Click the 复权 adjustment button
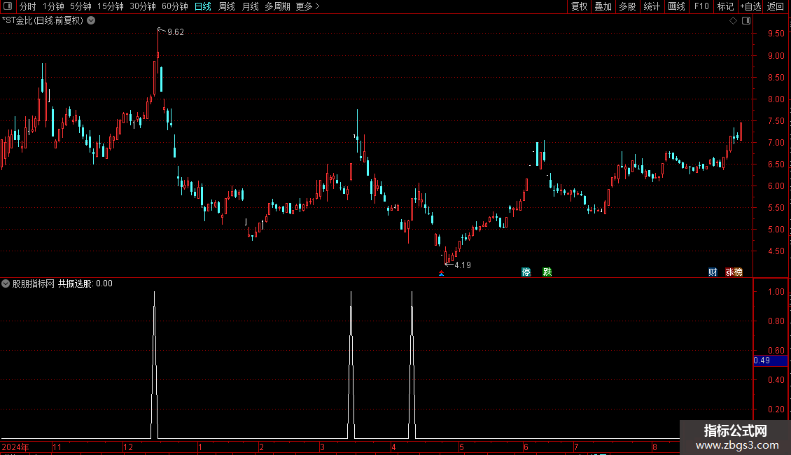The image size is (791, 455). (579, 6)
